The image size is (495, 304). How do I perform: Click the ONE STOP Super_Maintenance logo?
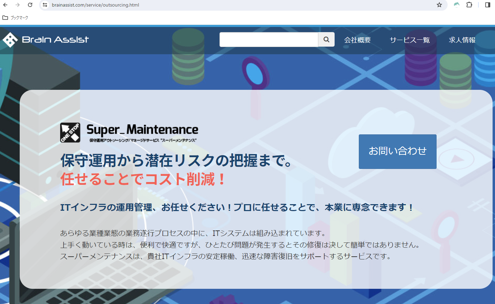click(129, 133)
